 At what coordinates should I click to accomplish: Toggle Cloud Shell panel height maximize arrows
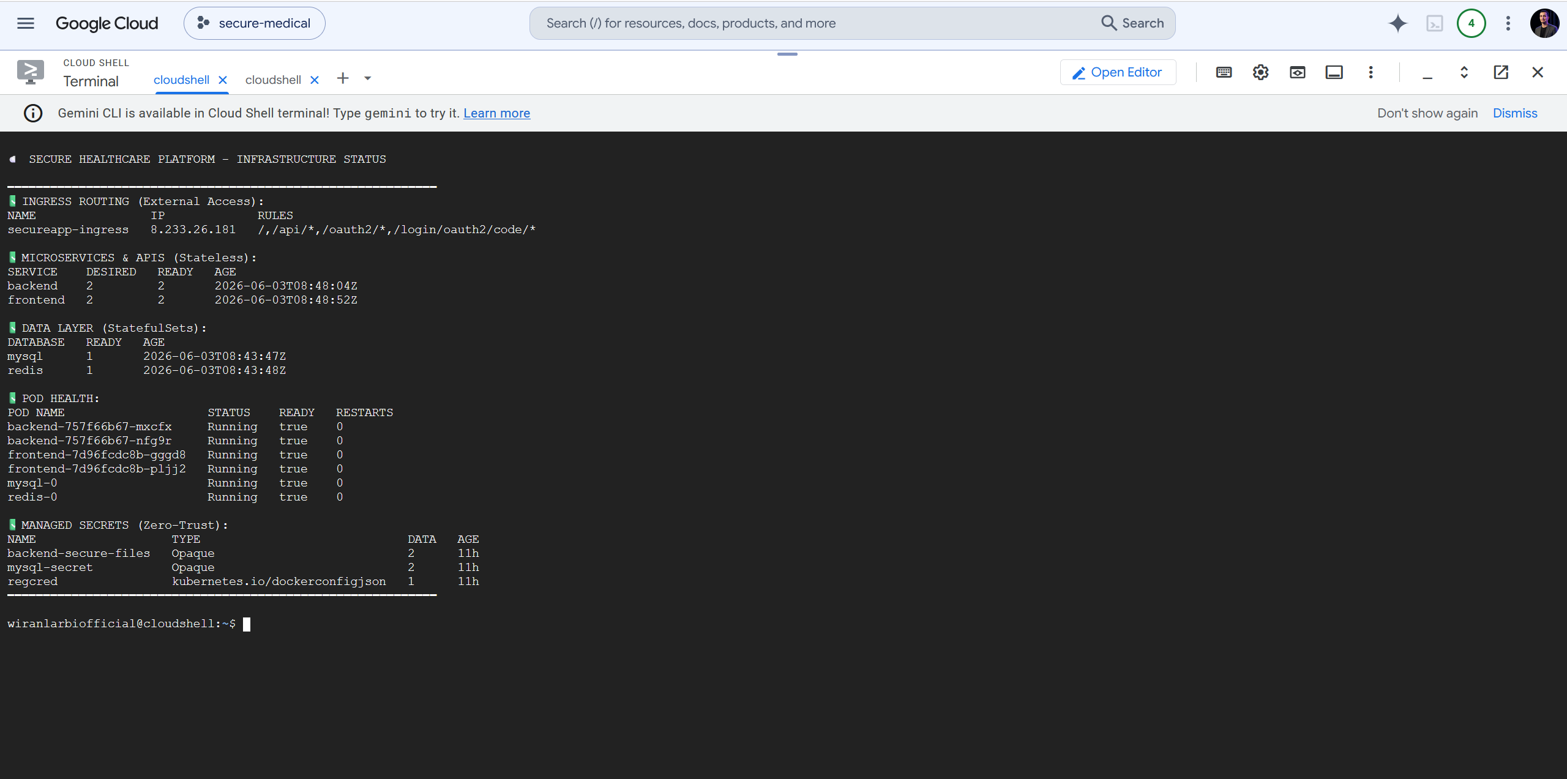(x=1464, y=72)
